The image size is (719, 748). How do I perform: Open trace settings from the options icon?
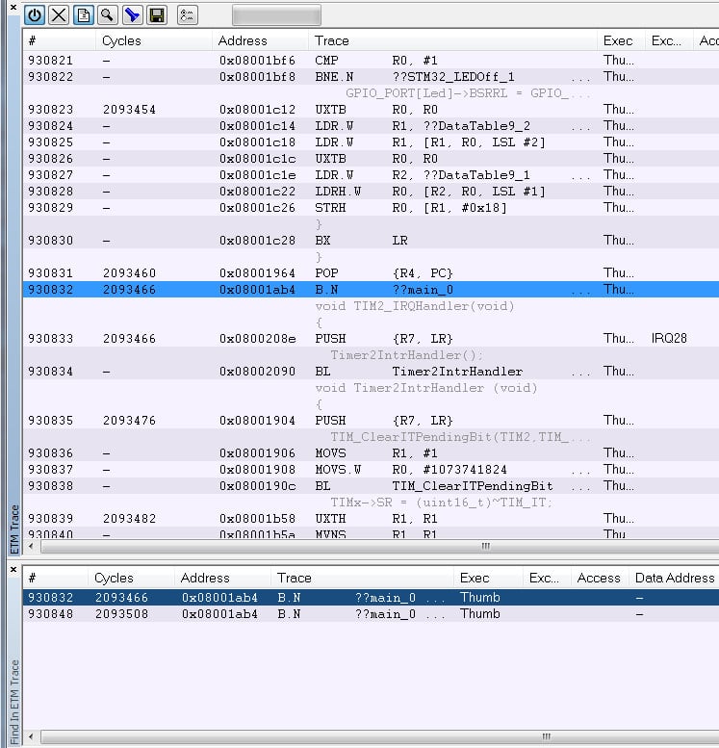pyautogui.click(x=187, y=15)
